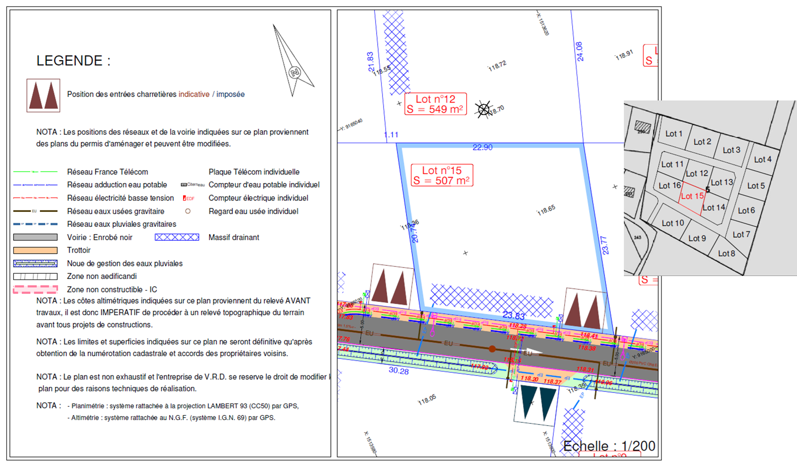Click the 118.91 elevation at upper right
This screenshot has width=797, height=470.
tap(624, 55)
